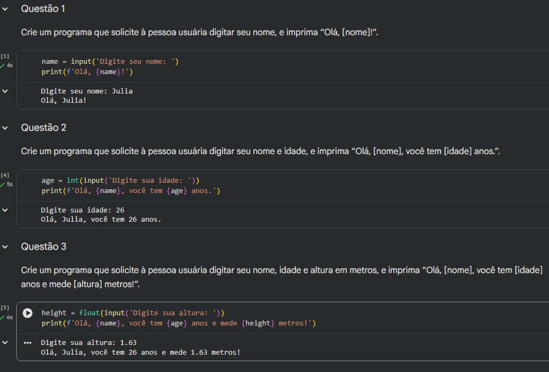
Task: Place cursor in name = input code line
Action: point(110,61)
